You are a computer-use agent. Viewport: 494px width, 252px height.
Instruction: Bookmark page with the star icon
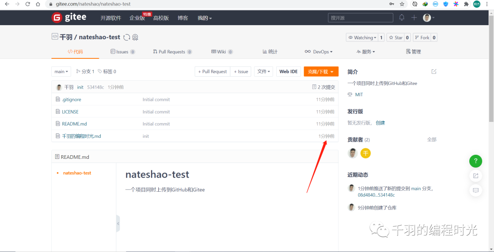(x=402, y=4)
